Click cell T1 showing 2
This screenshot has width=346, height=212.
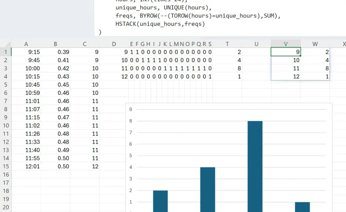pos(227,52)
